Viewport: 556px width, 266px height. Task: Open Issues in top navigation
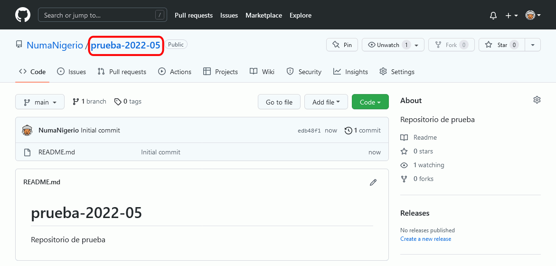229,15
